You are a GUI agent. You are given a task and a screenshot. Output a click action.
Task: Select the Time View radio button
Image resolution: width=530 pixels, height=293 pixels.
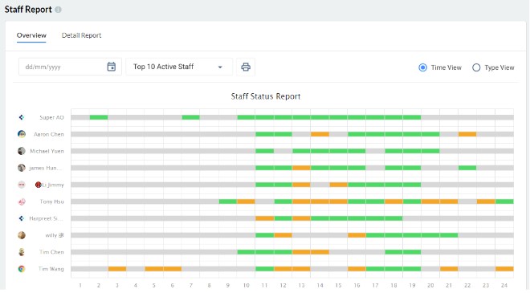[422, 67]
